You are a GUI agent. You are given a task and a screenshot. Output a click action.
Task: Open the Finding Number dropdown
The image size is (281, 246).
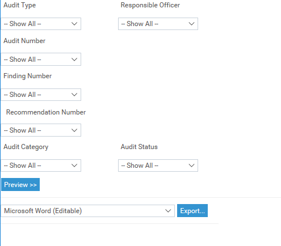pos(41,95)
